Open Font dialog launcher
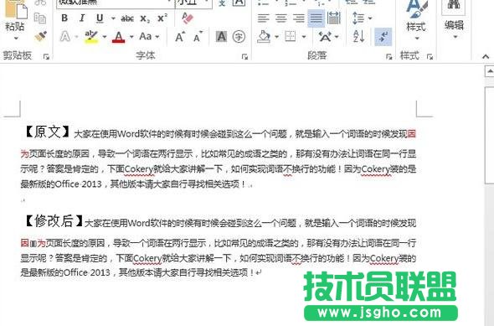 pos(244,57)
